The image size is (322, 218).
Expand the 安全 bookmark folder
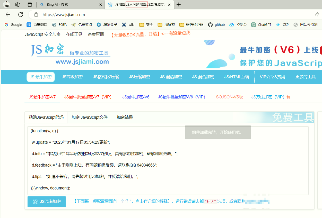click(x=146, y=25)
